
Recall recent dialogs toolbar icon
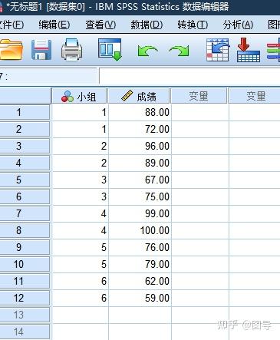tap(110, 50)
